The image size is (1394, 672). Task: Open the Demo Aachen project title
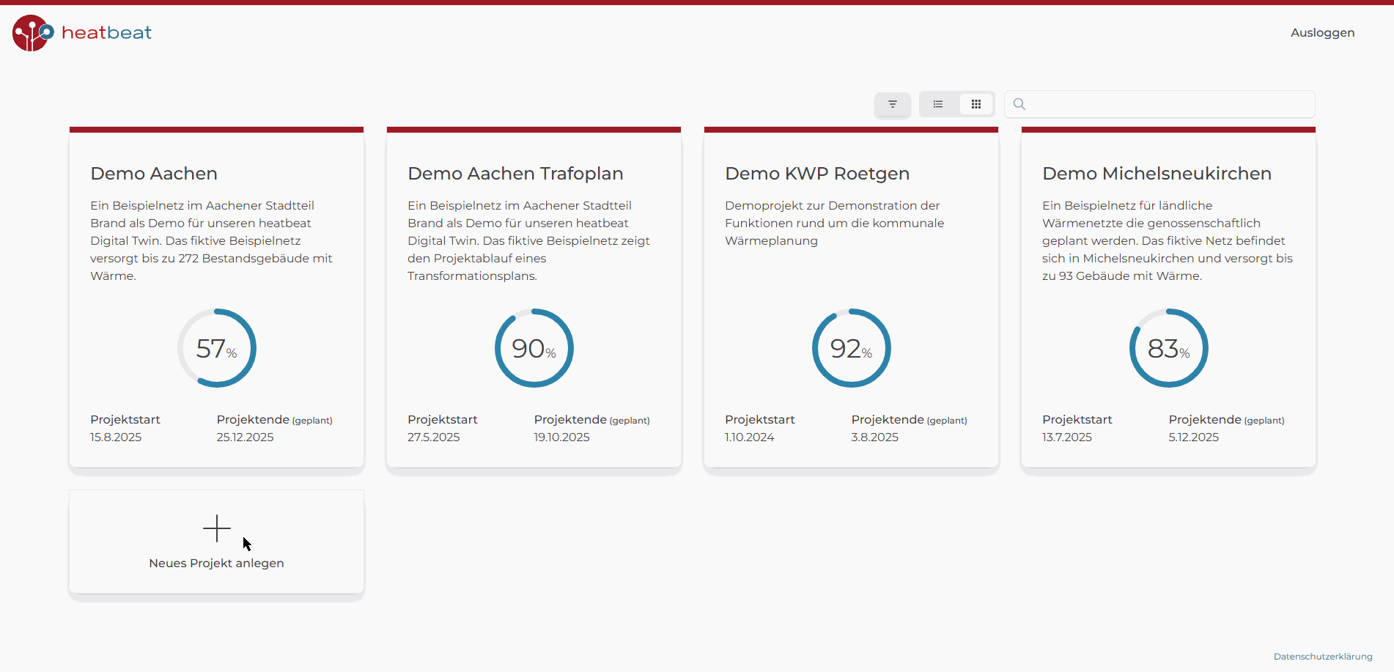click(154, 174)
